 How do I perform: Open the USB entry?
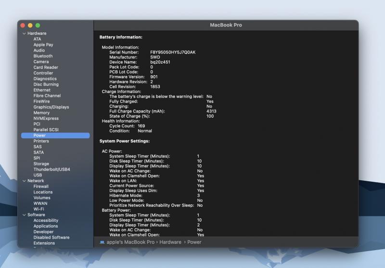[x=38, y=175]
